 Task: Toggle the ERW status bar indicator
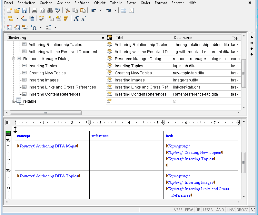[189, 210]
